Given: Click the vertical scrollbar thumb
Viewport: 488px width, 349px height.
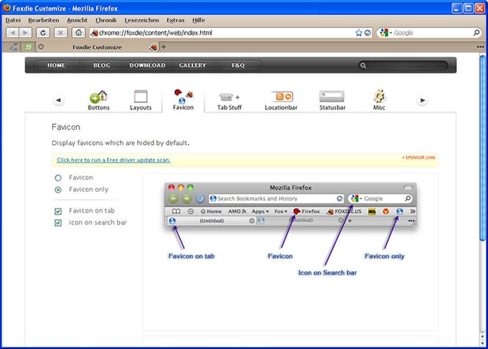Looking at the screenshot, I should [x=483, y=148].
